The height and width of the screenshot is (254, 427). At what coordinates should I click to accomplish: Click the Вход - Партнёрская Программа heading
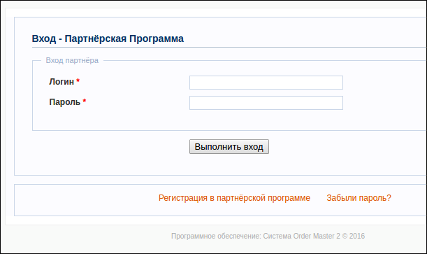pyautogui.click(x=108, y=38)
